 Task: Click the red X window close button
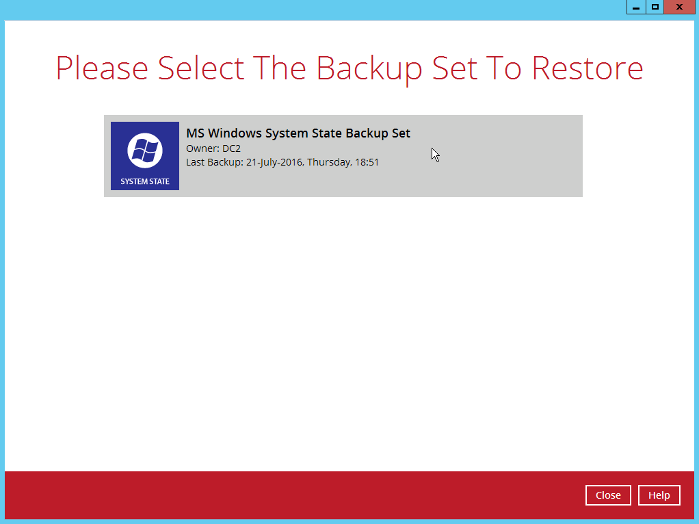pos(678,8)
